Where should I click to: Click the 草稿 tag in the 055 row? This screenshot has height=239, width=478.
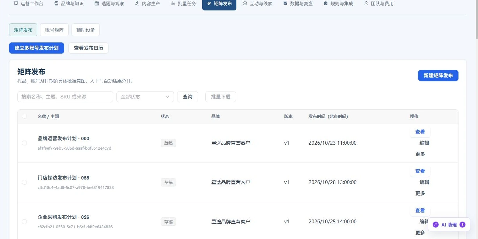168,182
